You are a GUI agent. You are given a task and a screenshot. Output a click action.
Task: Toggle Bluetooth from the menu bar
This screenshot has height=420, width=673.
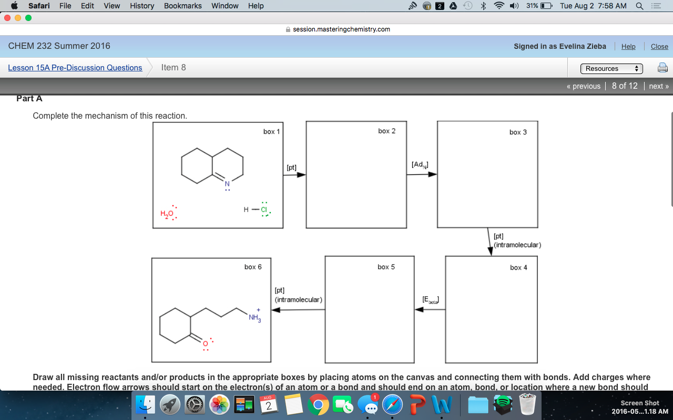[483, 6]
